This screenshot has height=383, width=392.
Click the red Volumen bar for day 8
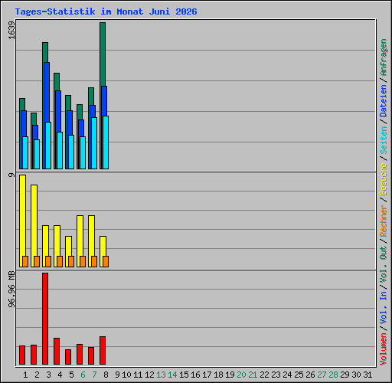tap(103, 350)
